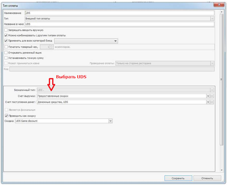This screenshot has height=185, width=227.
Task: Check Открывать денежный ящик option
Action: (x=6, y=52)
